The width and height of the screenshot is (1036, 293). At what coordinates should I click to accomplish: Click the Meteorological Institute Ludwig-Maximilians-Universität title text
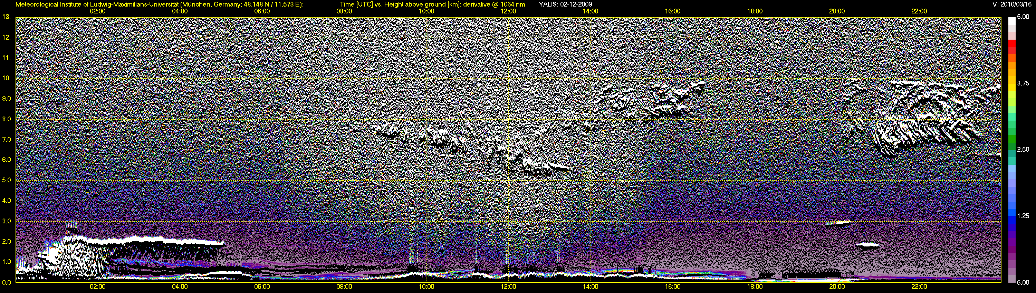pyautogui.click(x=160, y=4)
